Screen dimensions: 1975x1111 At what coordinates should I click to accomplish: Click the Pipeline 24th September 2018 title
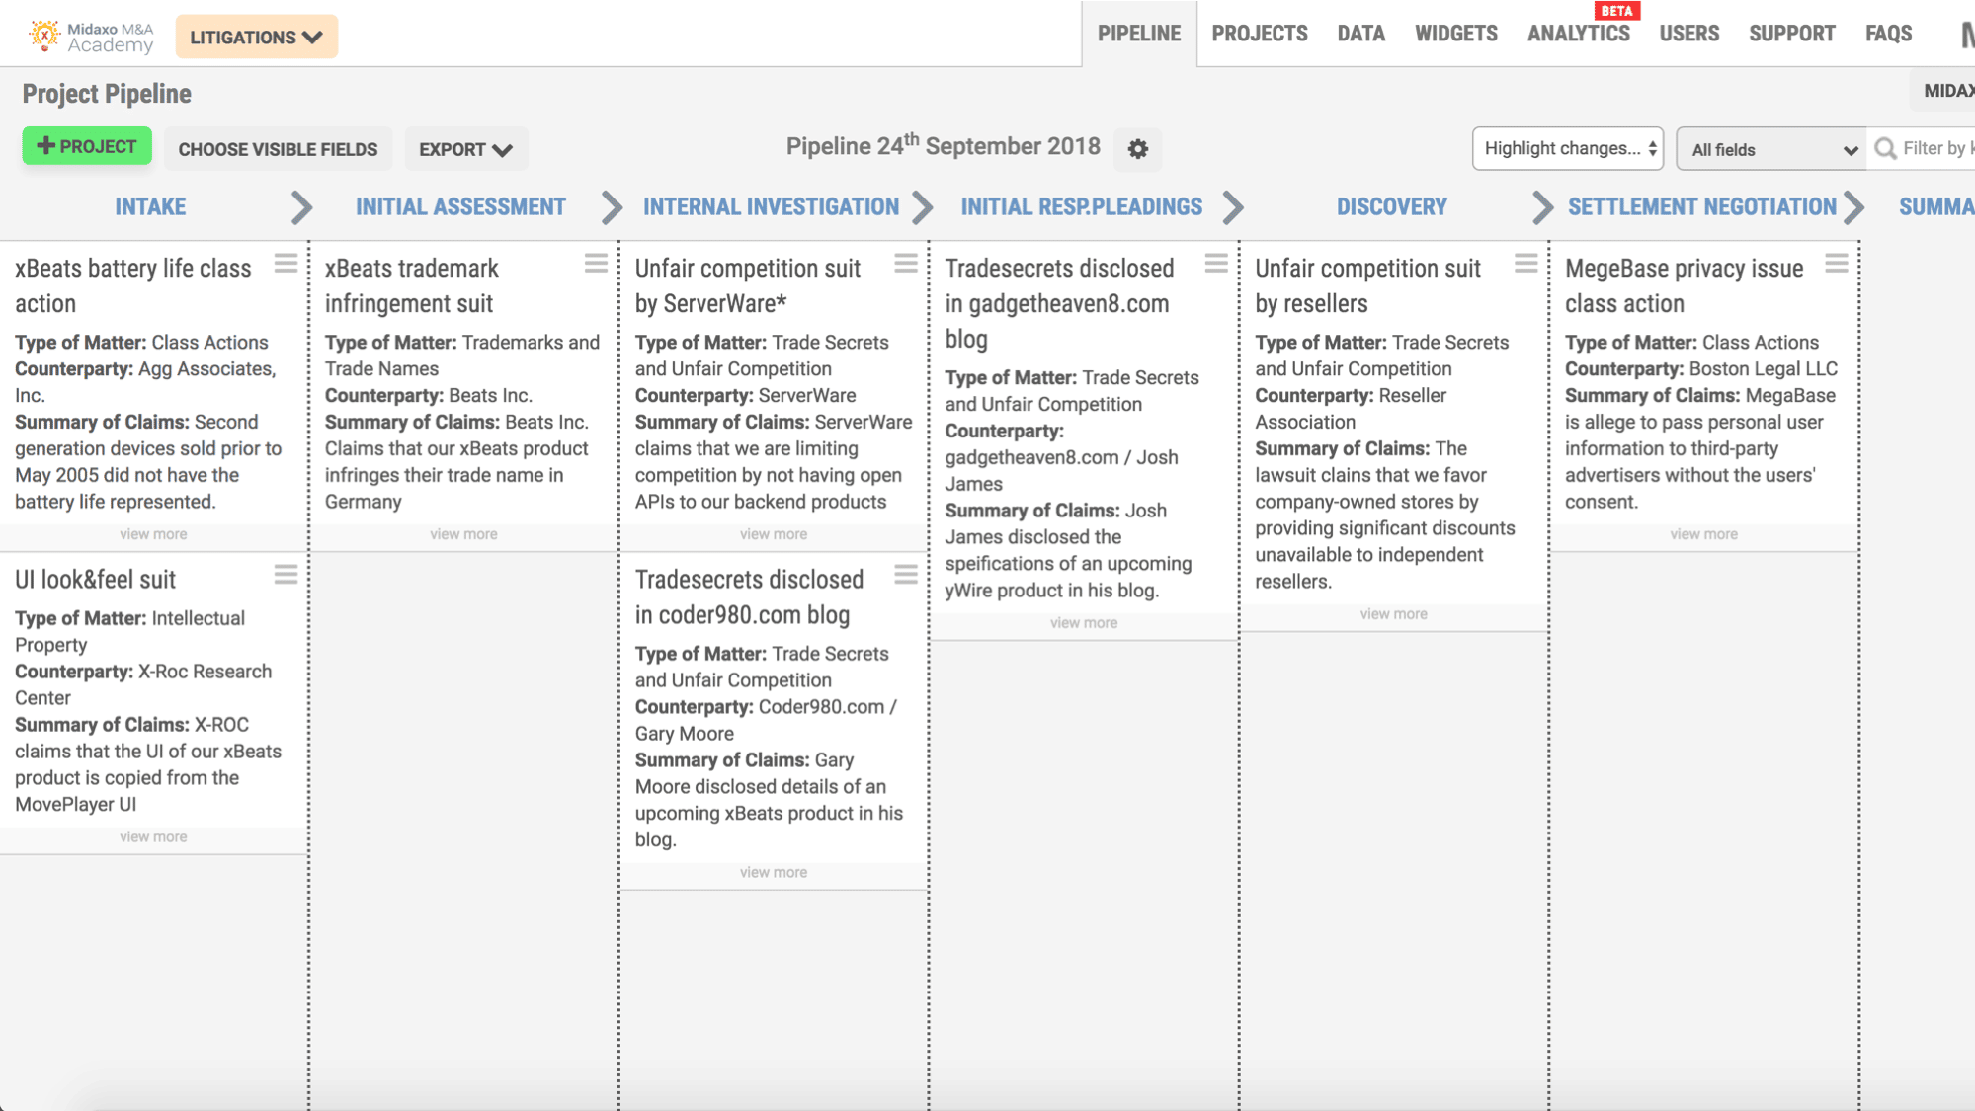(x=943, y=146)
